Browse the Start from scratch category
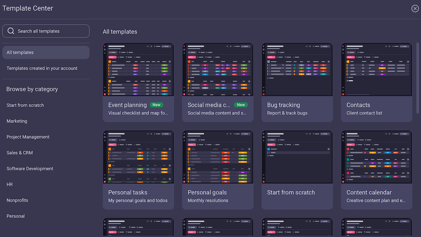Screen dimensions: 421x237 (x=25, y=105)
